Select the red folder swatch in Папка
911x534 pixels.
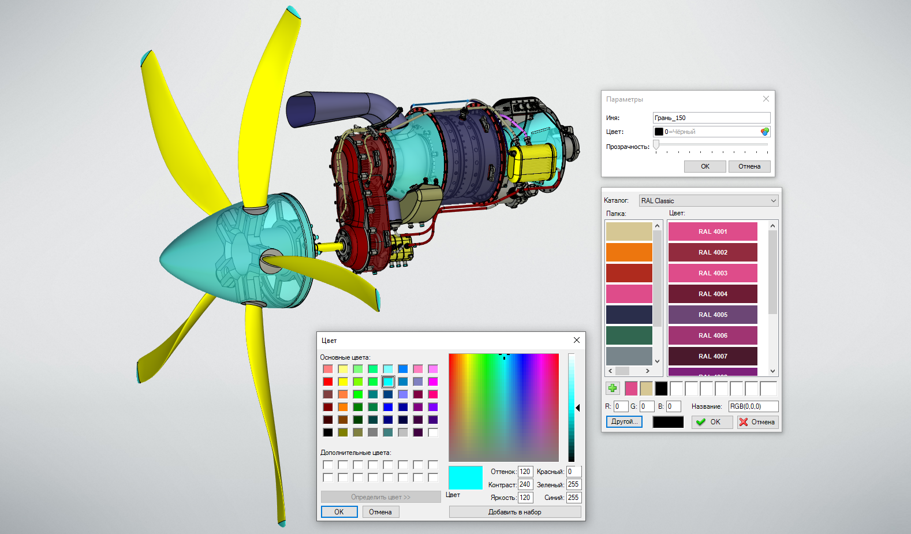[629, 273]
